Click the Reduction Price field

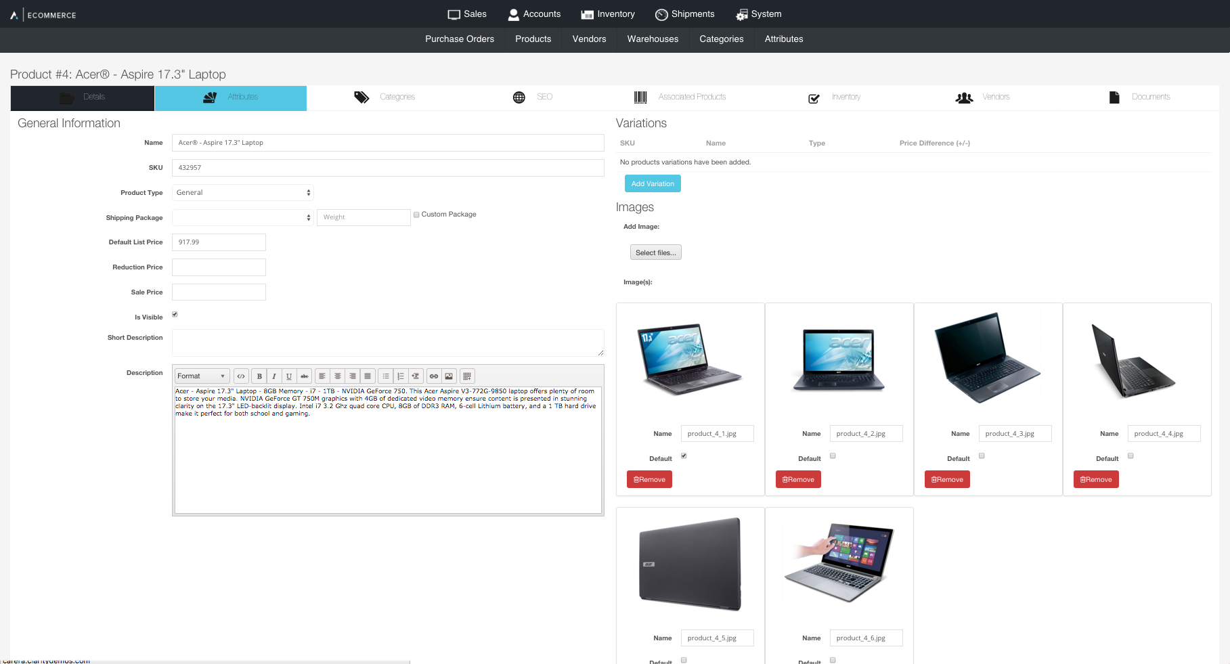(x=219, y=267)
